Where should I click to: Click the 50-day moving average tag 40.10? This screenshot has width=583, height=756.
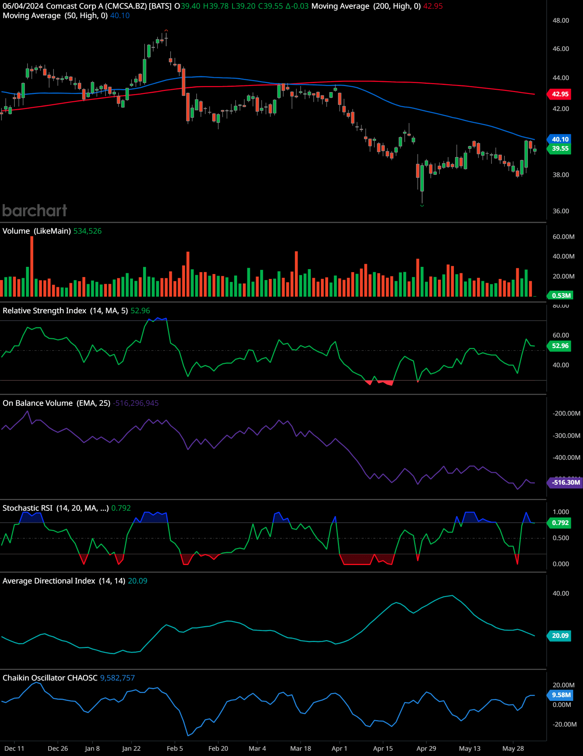[x=559, y=139]
